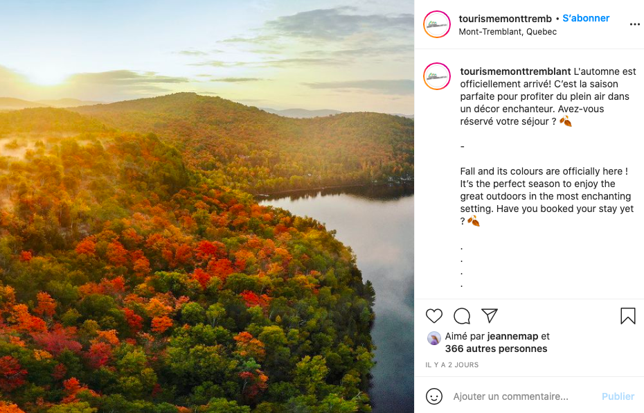Click the autumn lake photo
This screenshot has width=644, height=413.
click(208, 206)
